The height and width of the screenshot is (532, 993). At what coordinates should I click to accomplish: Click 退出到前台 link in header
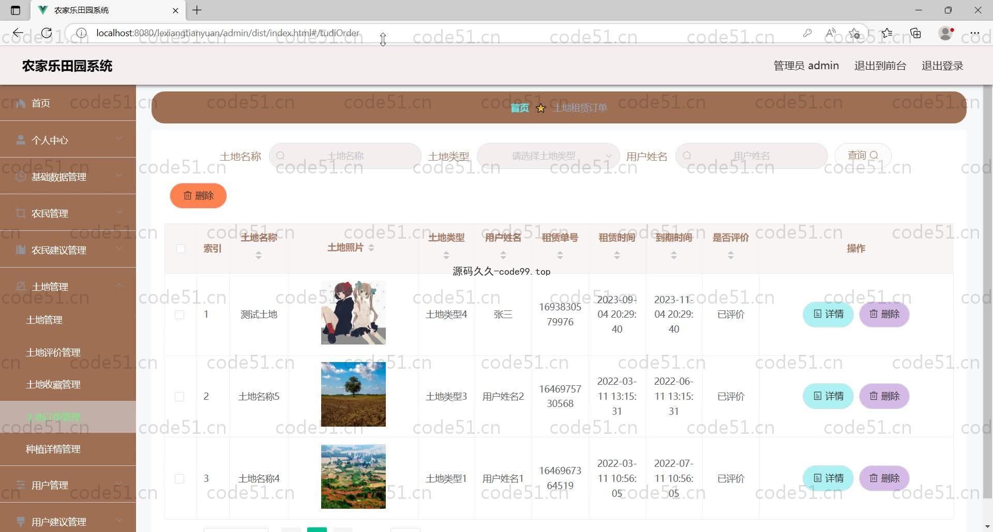pyautogui.click(x=880, y=66)
